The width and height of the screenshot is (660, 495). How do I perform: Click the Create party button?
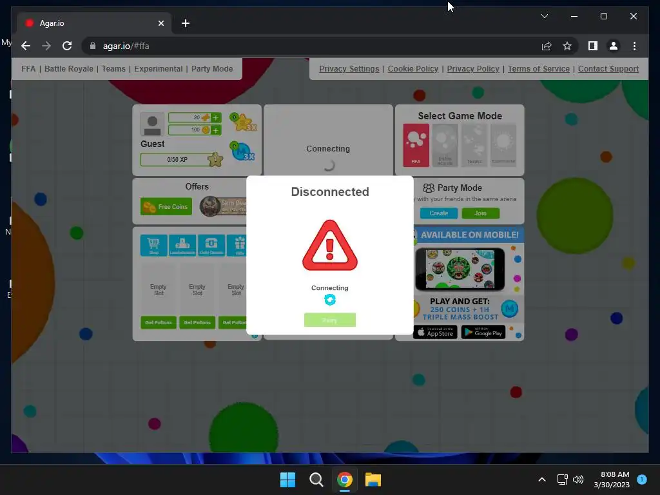tap(438, 213)
